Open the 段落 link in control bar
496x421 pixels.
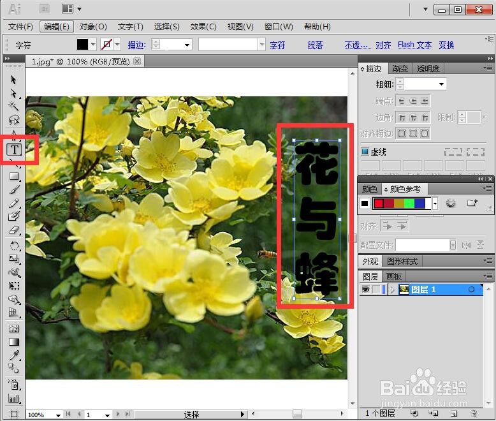pos(315,45)
